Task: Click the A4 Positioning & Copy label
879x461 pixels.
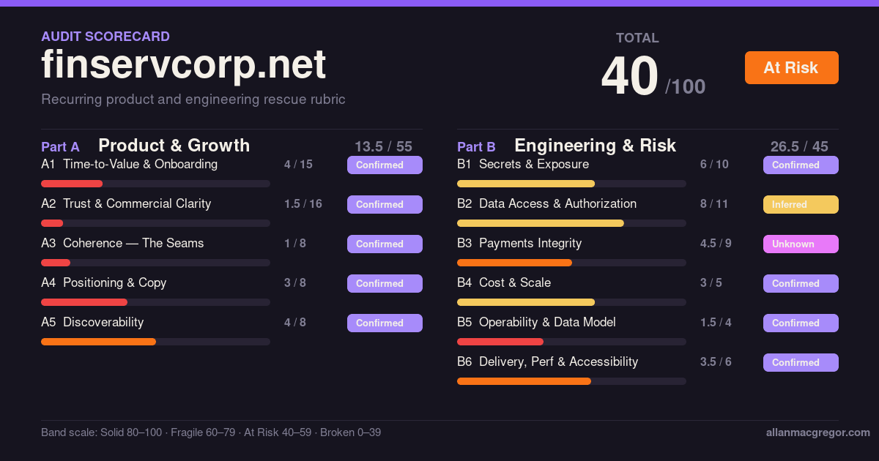Action: click(103, 282)
